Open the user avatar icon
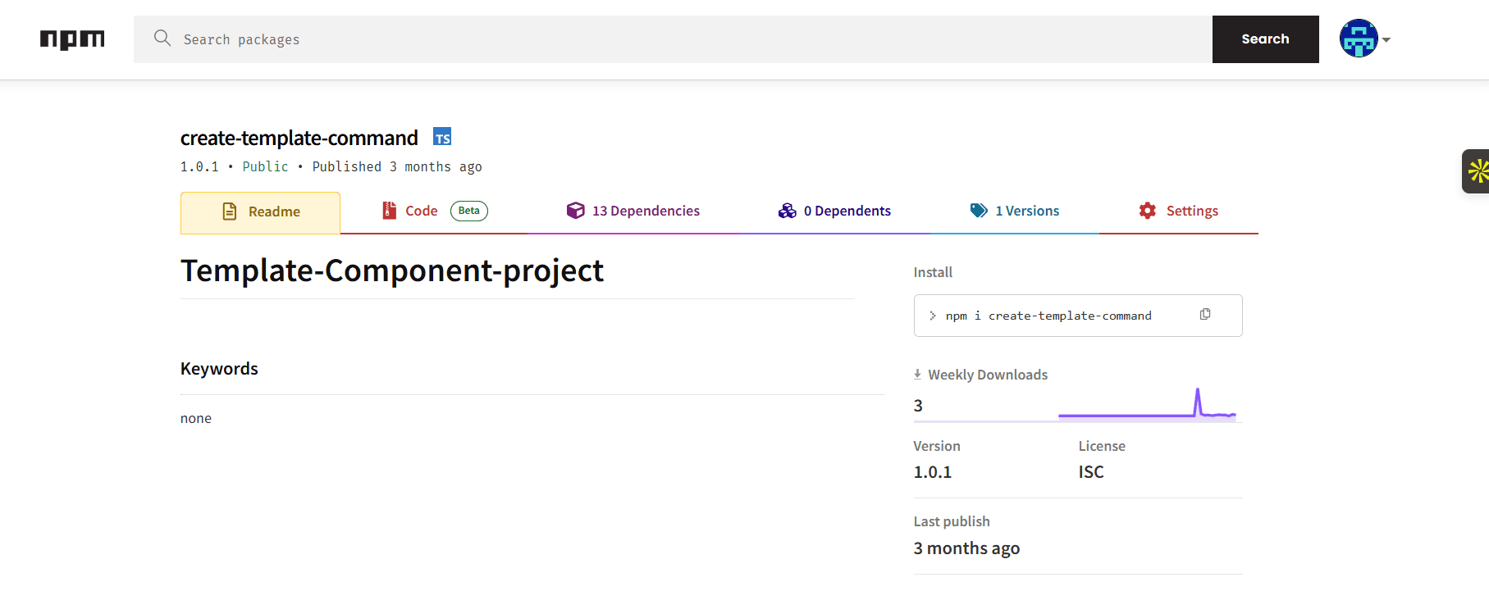 pyautogui.click(x=1359, y=39)
